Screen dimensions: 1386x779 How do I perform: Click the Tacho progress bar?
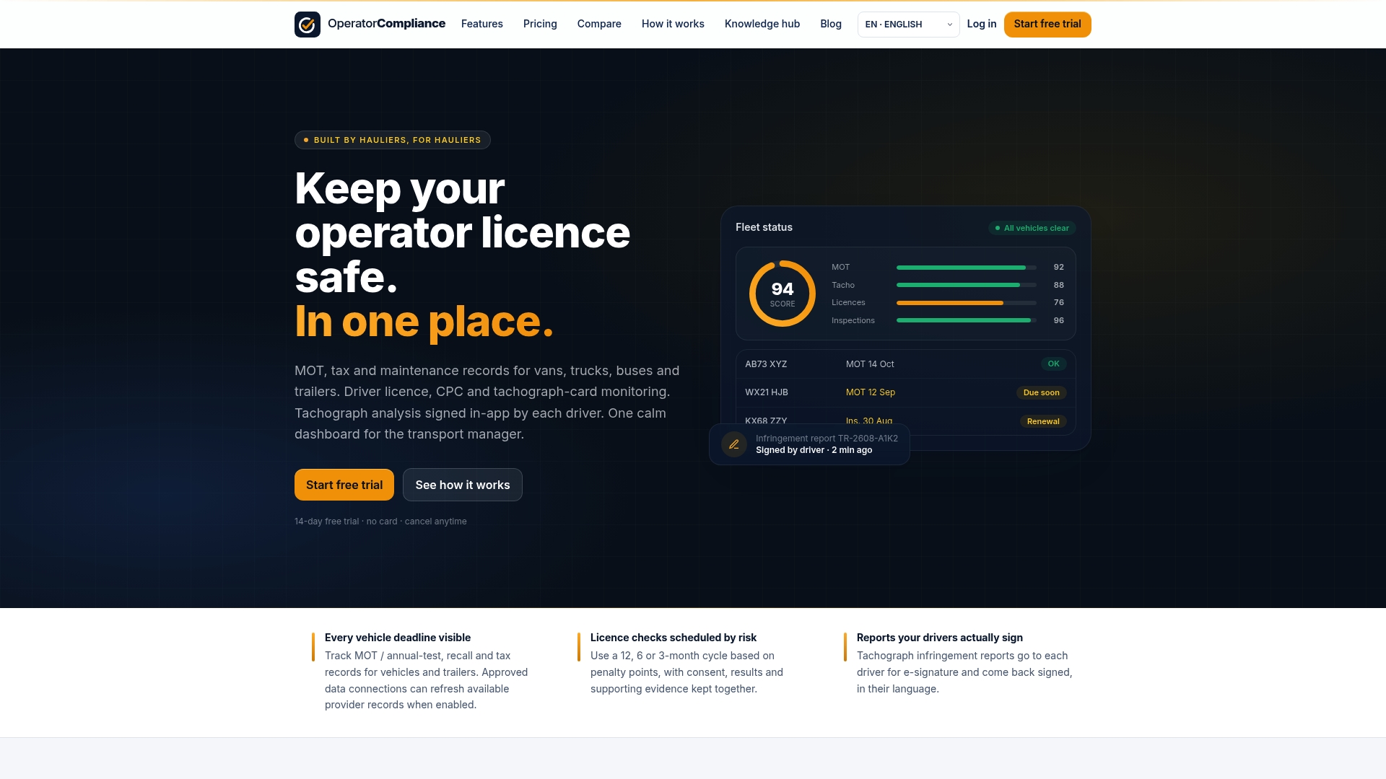966,285
